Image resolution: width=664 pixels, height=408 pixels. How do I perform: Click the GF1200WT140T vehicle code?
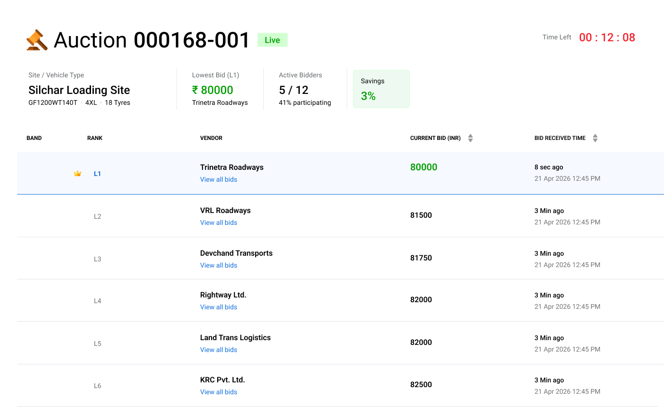53,102
